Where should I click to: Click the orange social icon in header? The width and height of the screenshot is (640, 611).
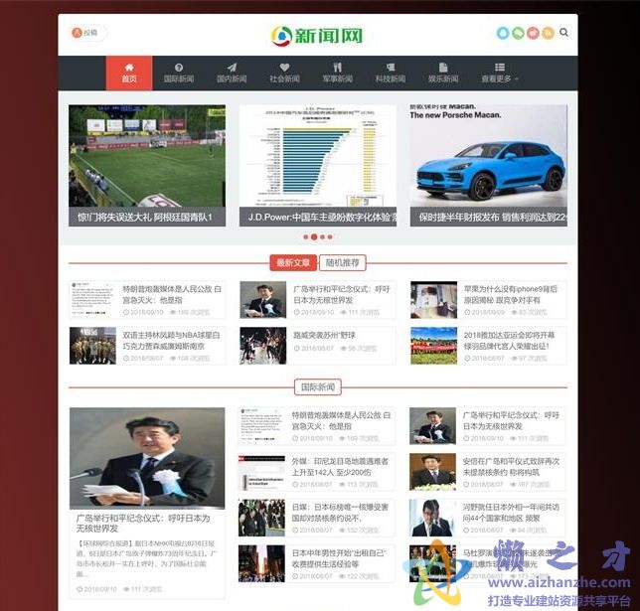tap(548, 33)
